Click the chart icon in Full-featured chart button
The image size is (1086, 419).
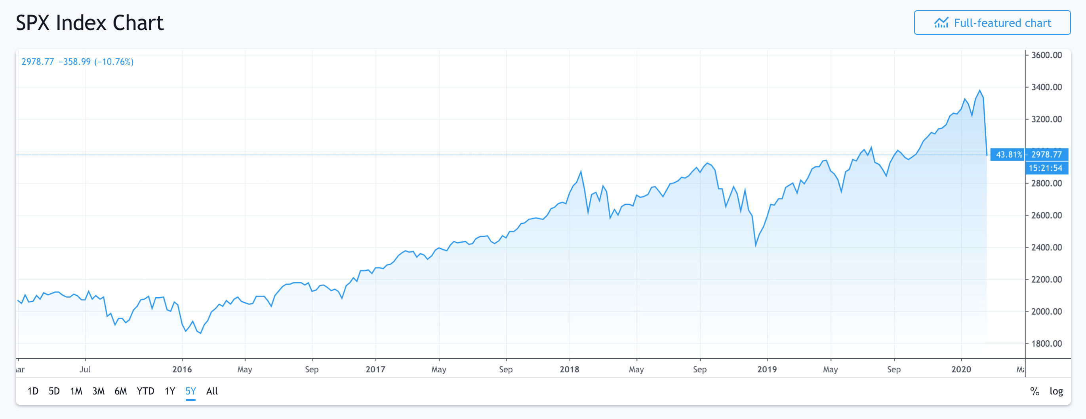(941, 23)
